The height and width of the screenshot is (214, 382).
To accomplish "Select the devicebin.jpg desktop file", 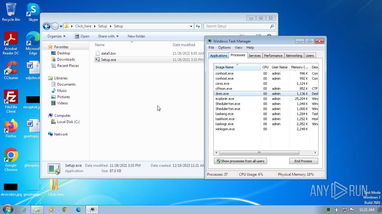I will [11, 190].
